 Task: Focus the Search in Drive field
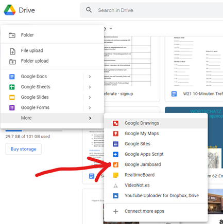click(x=151, y=10)
